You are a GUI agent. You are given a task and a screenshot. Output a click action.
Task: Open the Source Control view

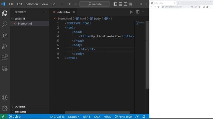pyautogui.click(x=5, y=35)
